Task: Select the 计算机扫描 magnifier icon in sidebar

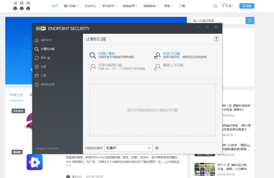Action: (36, 49)
